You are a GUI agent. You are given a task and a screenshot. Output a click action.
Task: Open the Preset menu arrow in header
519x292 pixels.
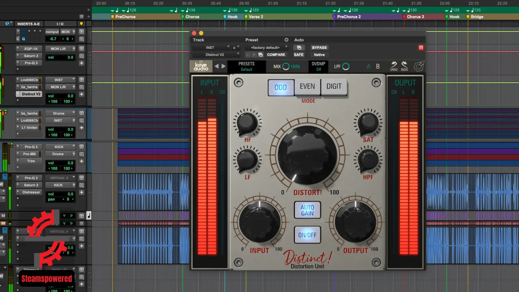(x=286, y=40)
